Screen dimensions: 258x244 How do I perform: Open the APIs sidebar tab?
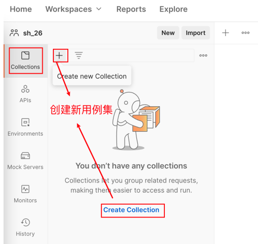[x=25, y=94]
